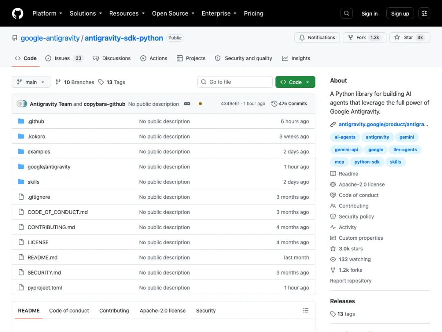
Task: Switch to the Discussions tab
Action: tap(112, 59)
